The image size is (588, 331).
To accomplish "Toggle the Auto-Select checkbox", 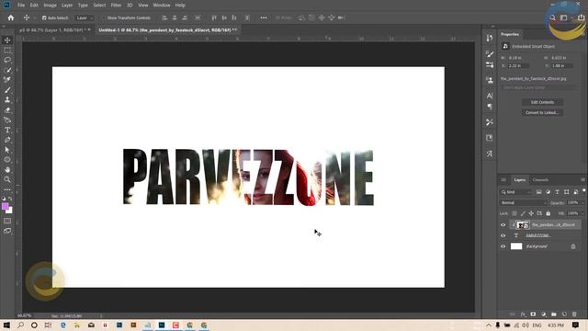I will [x=44, y=17].
